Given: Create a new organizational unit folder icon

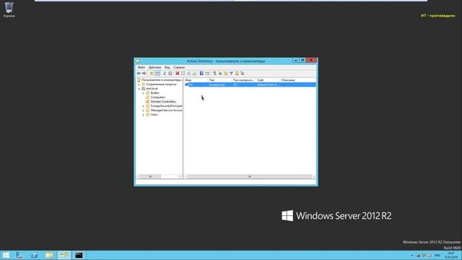Looking at the screenshot, I should [226, 73].
